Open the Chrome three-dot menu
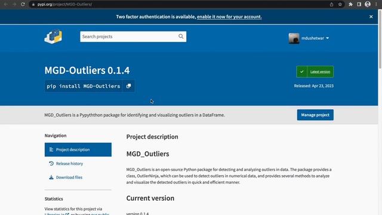Viewport: 382px width, 215px height. (x=377, y=4)
